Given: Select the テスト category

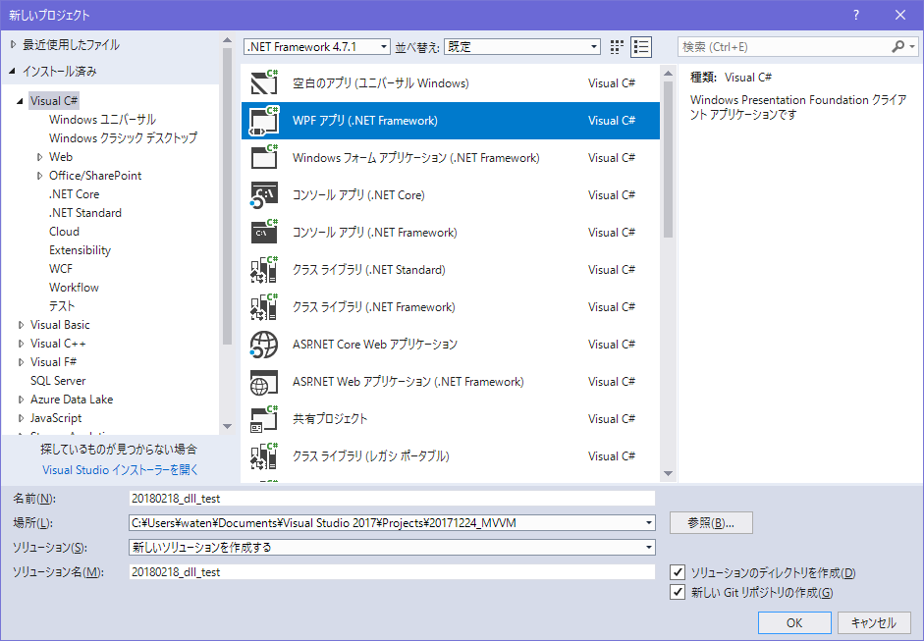Looking at the screenshot, I should click(x=62, y=306).
